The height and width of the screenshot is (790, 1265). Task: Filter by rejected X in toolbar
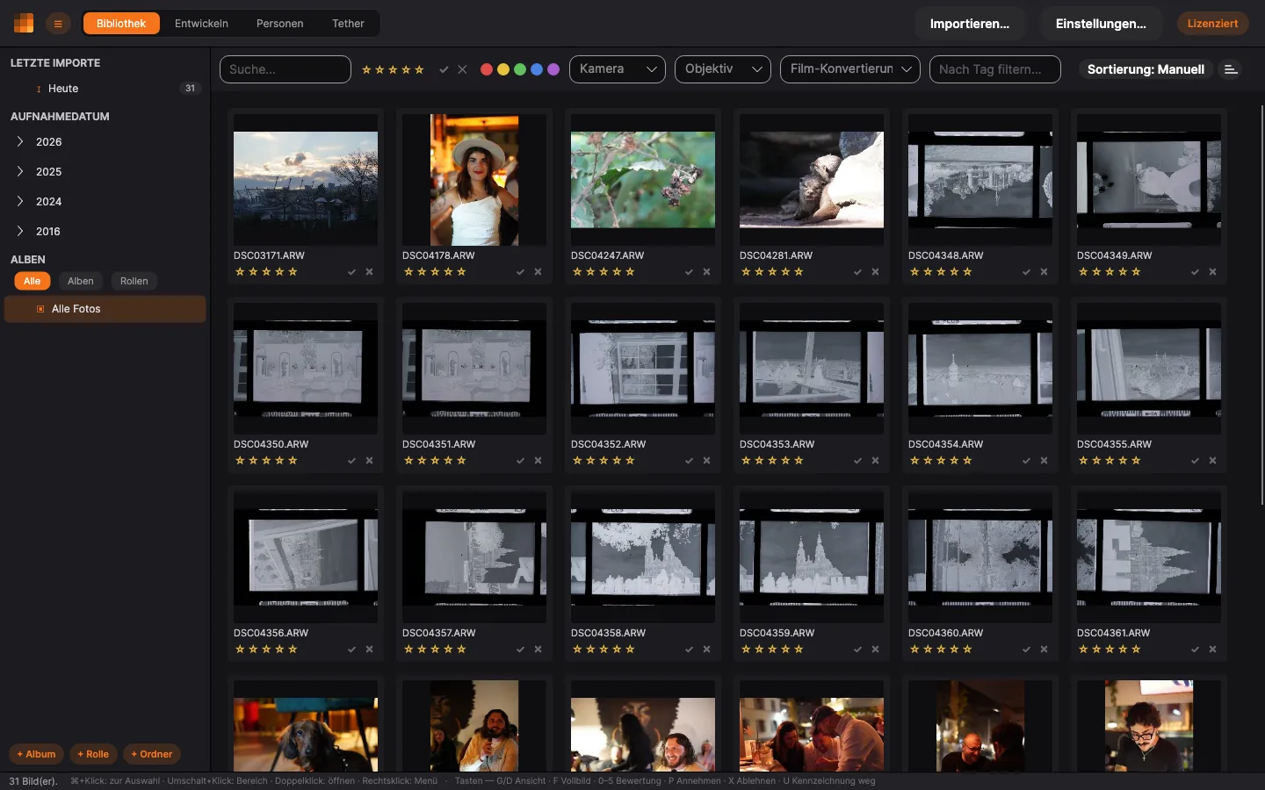[x=462, y=69]
